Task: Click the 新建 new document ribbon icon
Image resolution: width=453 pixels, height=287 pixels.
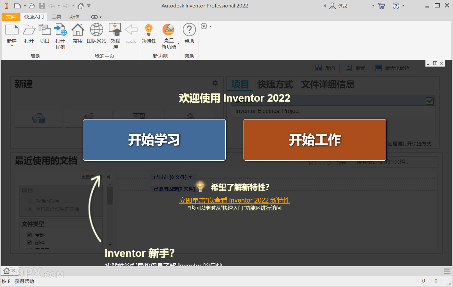Action: click(12, 30)
